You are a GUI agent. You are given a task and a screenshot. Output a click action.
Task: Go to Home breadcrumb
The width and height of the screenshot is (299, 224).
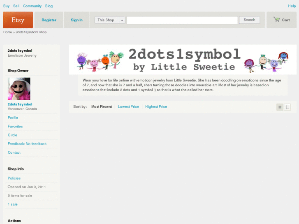point(7,32)
